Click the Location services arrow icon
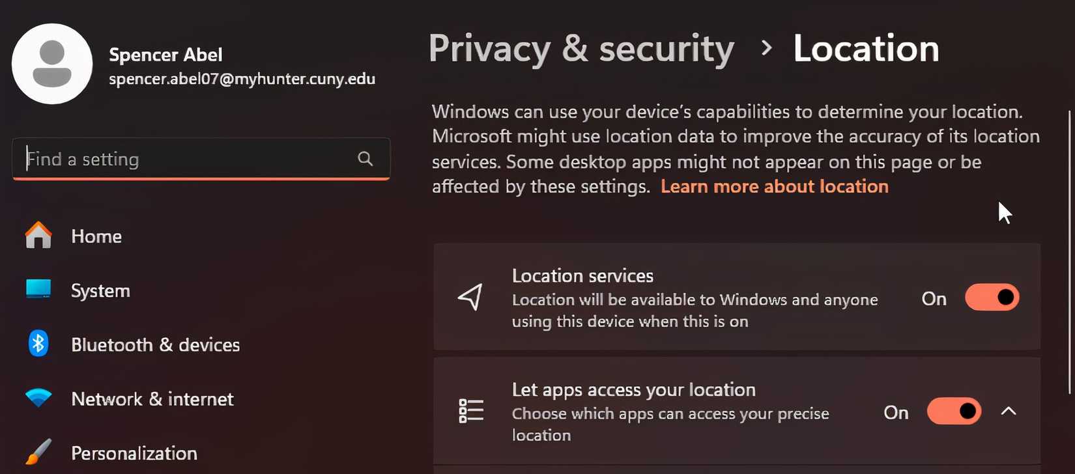 tap(470, 297)
